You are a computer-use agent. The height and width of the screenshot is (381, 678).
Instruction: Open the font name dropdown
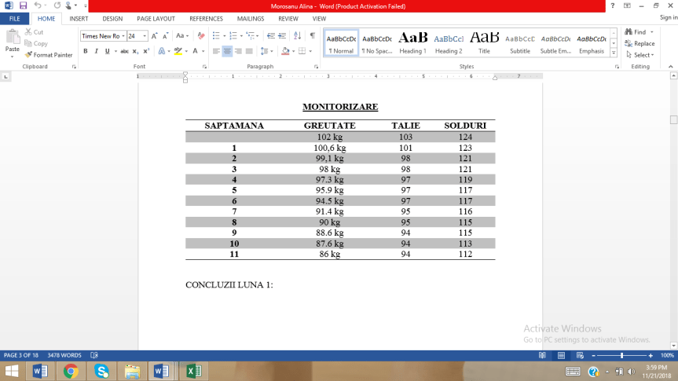pyautogui.click(x=123, y=36)
